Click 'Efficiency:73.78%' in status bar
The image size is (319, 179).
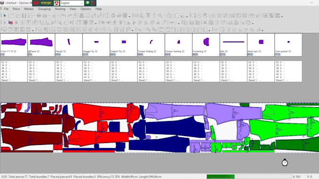pos(108,177)
